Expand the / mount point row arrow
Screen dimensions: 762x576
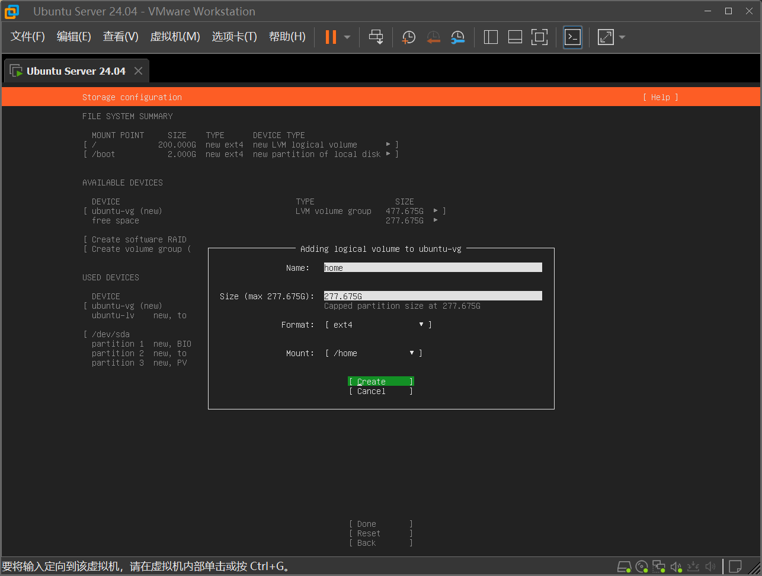(x=389, y=145)
